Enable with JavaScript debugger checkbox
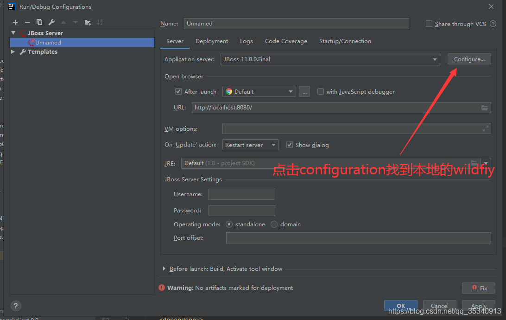Image resolution: width=506 pixels, height=320 pixels. pos(321,91)
